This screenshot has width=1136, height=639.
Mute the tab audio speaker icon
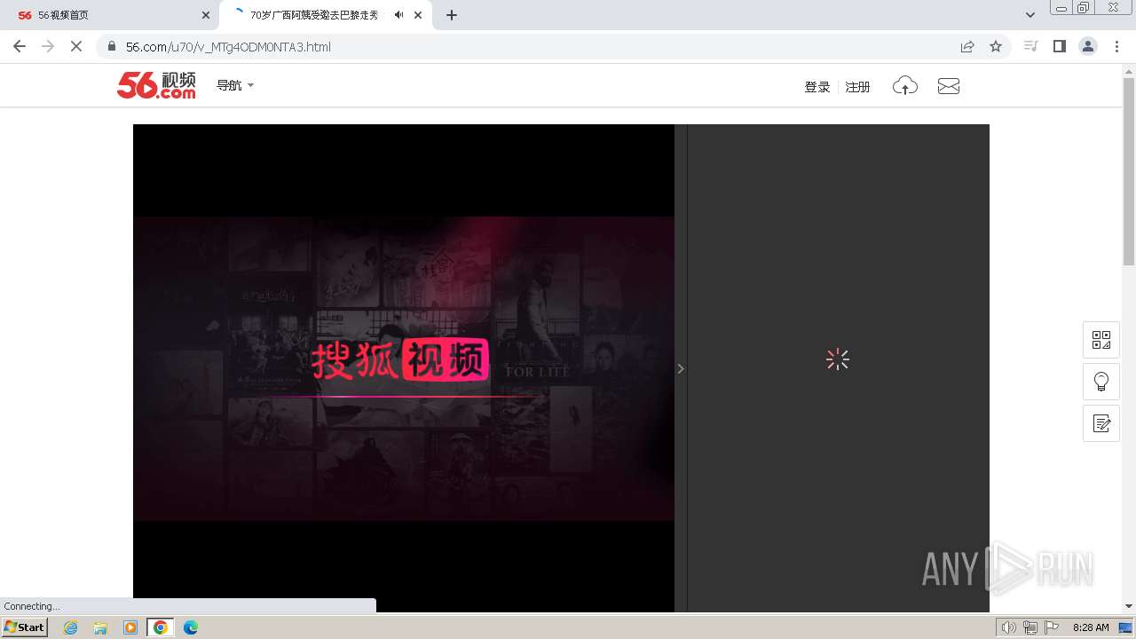pos(399,15)
